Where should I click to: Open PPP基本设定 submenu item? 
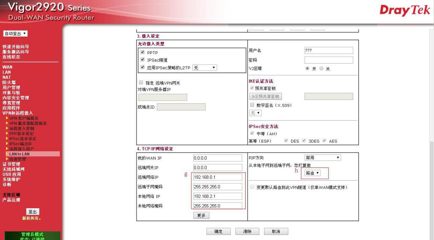(x=22, y=134)
